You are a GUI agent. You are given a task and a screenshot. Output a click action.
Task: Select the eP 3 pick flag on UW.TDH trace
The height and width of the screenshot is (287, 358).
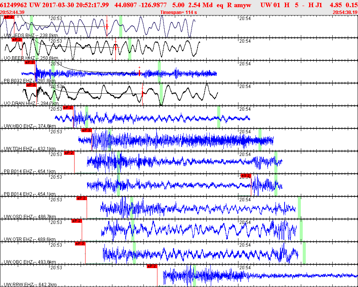tap(87, 130)
